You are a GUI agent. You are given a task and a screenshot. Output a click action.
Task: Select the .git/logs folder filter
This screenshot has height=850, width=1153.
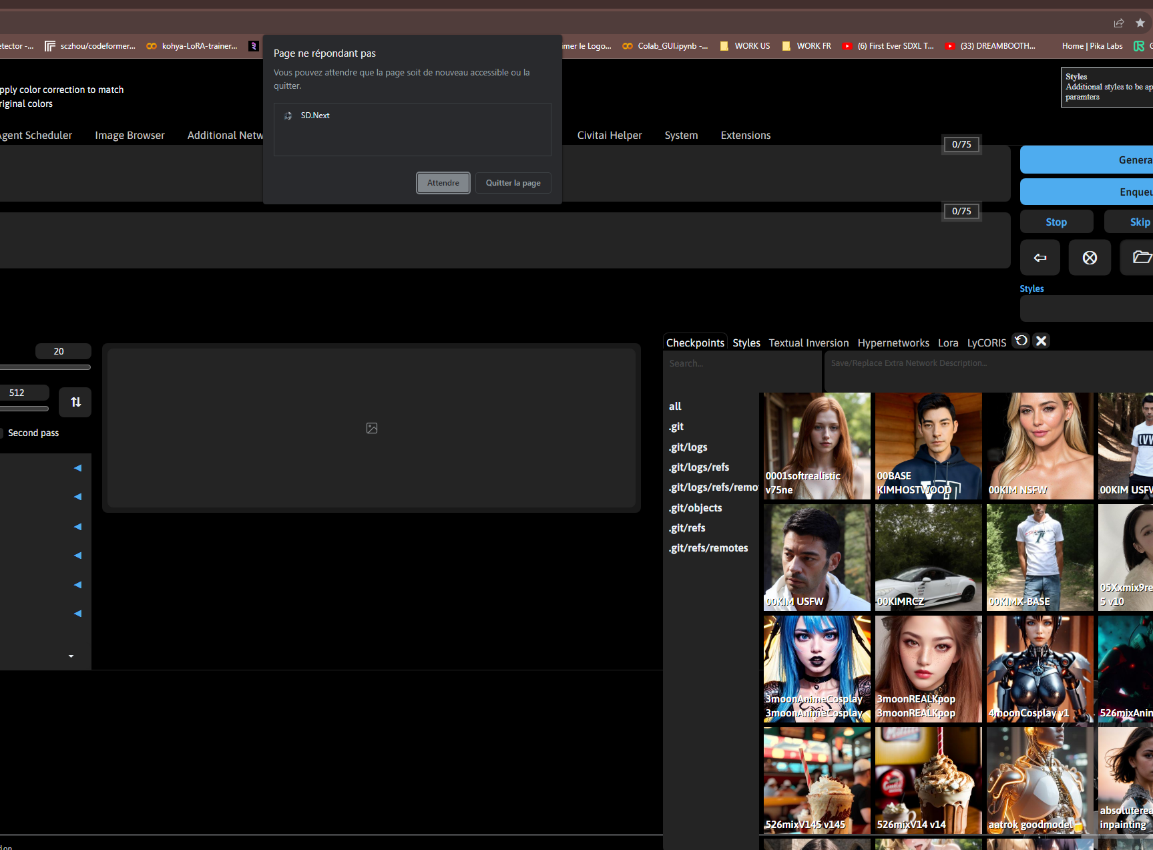tap(688, 447)
